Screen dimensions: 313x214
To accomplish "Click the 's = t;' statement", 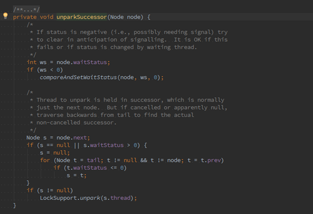I will pos(77,175).
